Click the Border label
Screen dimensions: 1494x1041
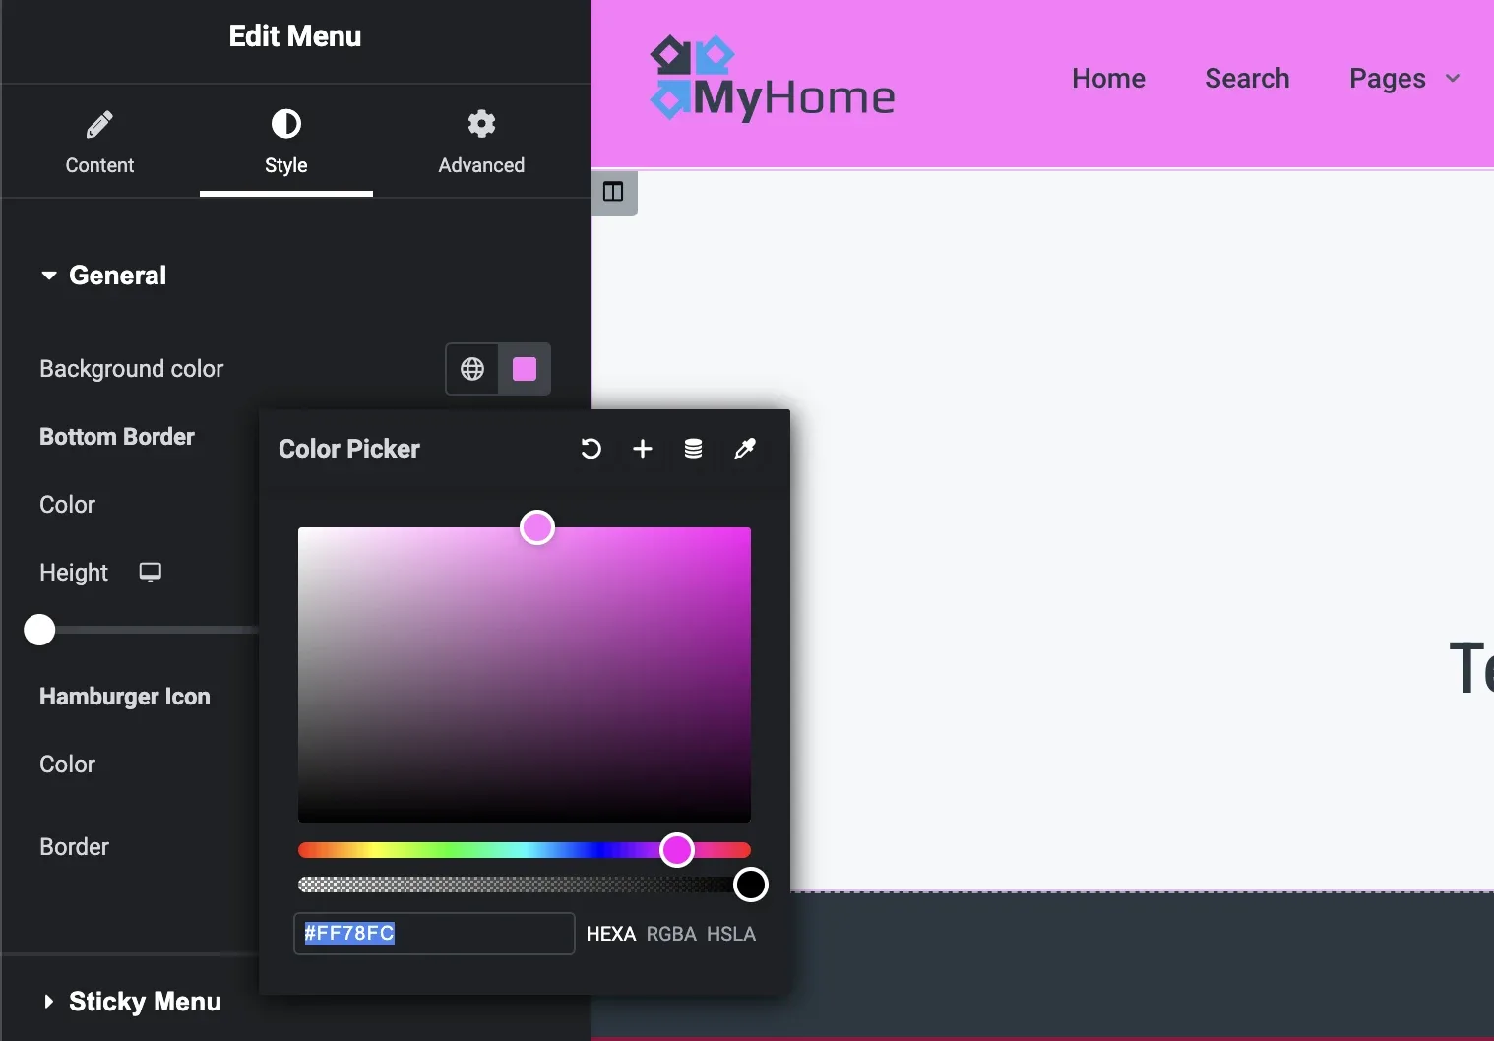[x=74, y=847]
